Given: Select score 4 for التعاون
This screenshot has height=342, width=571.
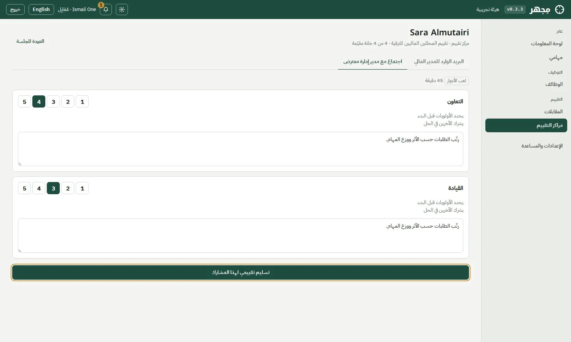Looking at the screenshot, I should pos(39,102).
